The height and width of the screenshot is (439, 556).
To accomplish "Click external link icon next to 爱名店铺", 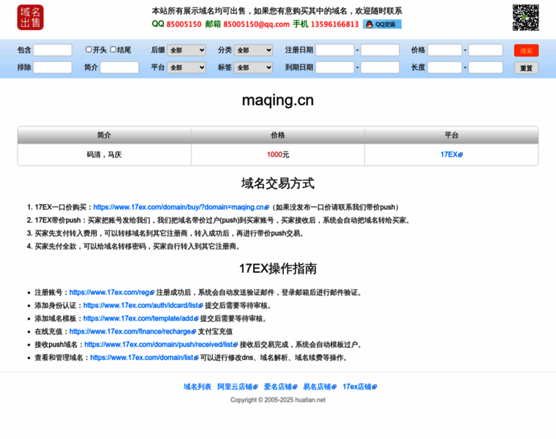I will click(x=295, y=387).
